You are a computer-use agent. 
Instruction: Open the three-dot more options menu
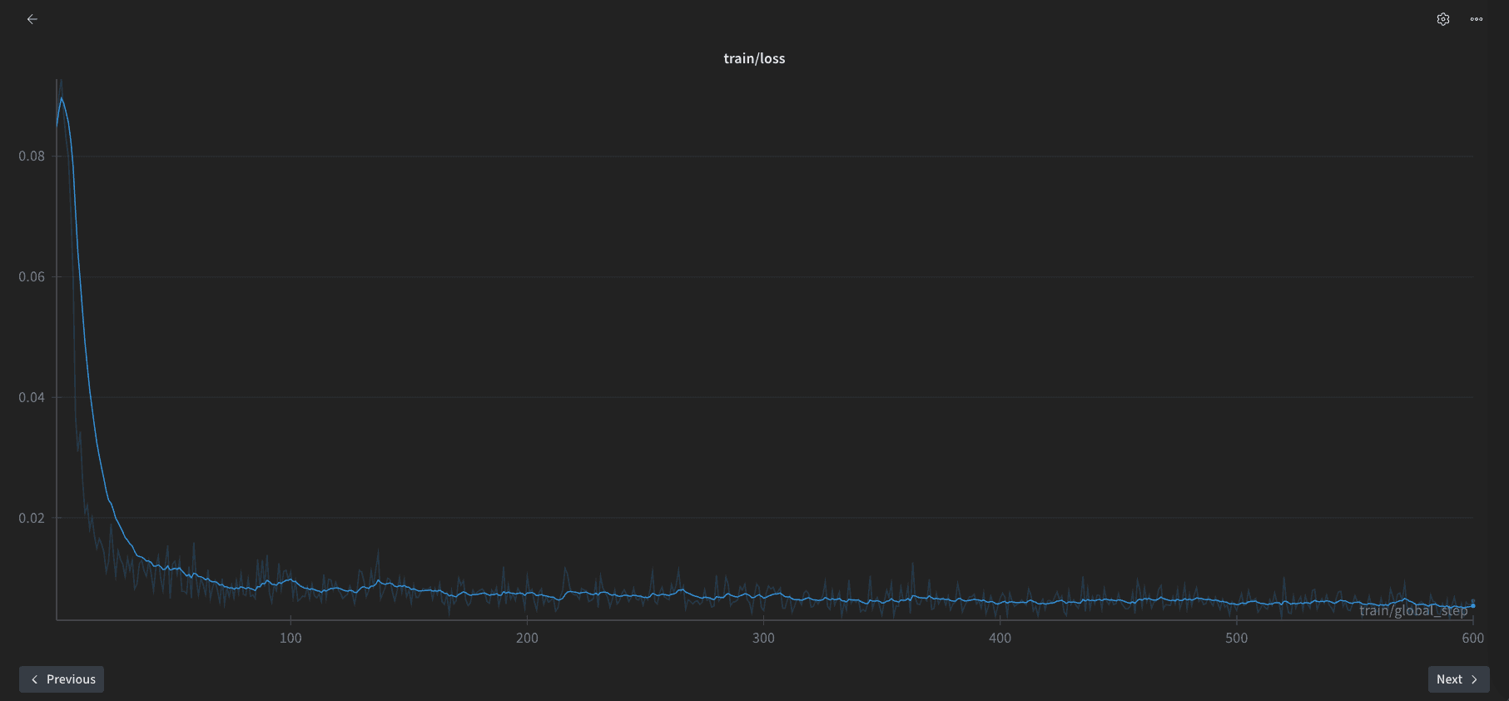point(1477,19)
